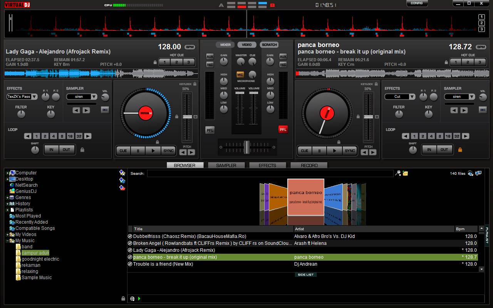This screenshot has width=493, height=308.
Task: Expand the Playlists tree node
Action: pyautogui.click(x=7, y=210)
